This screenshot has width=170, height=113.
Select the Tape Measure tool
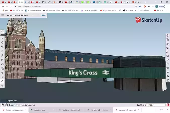2,77
